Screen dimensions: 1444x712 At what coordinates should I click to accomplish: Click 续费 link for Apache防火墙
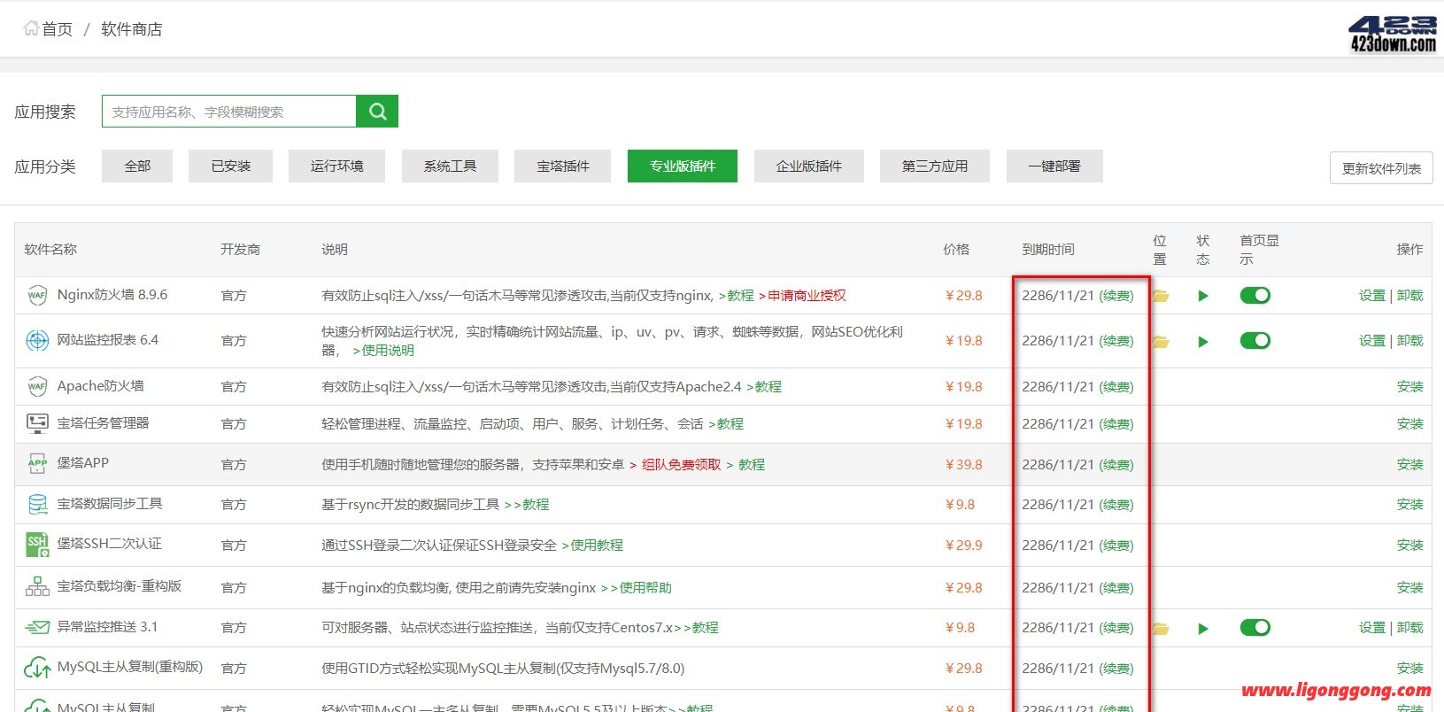(x=1116, y=387)
